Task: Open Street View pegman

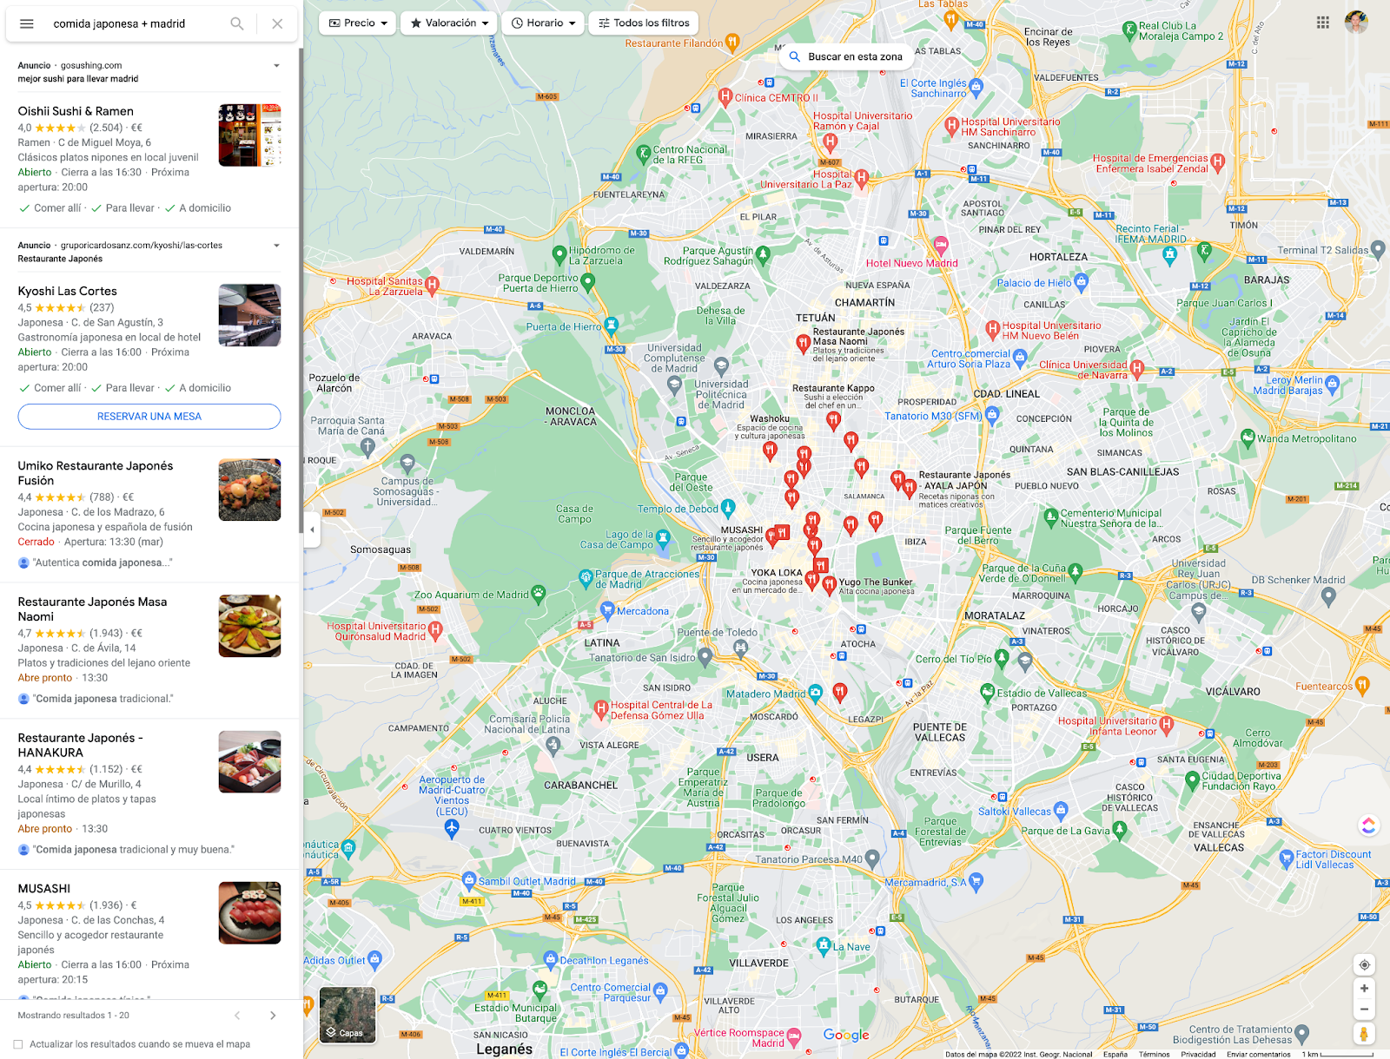Action: 1365,1034
